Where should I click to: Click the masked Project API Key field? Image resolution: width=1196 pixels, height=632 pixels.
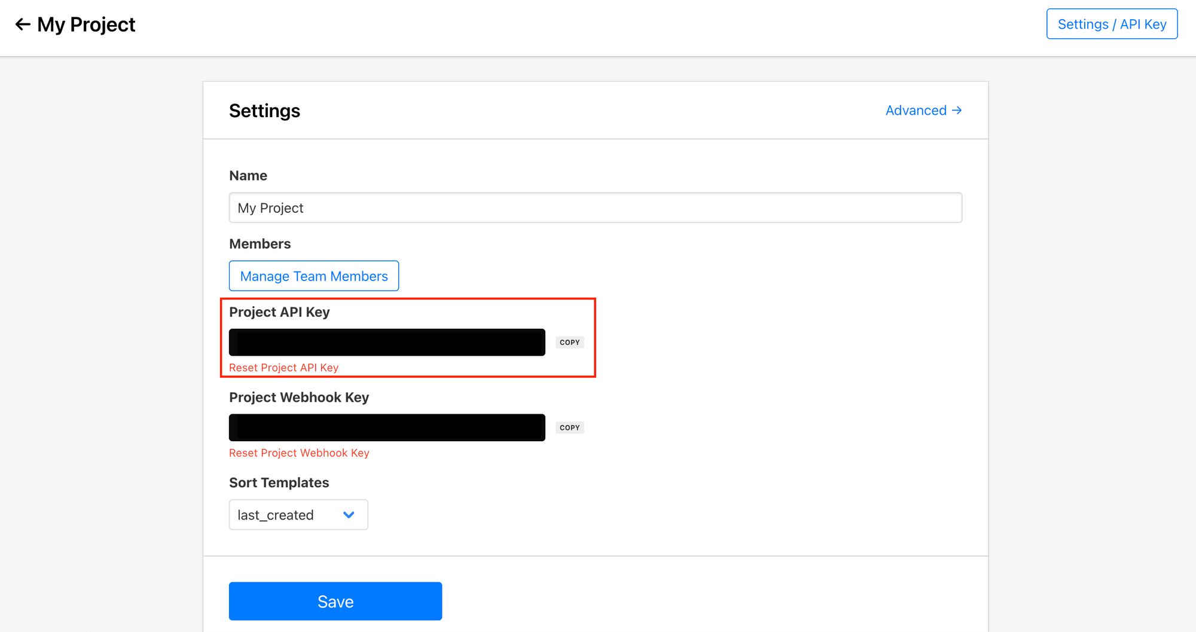387,343
